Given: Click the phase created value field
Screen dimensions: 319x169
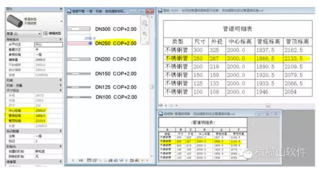Looking at the screenshot, I should tap(49, 151).
